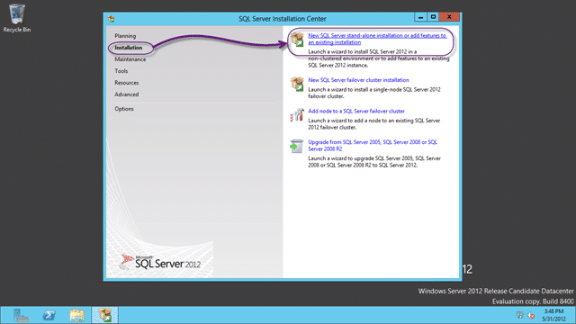Image resolution: width=576 pixels, height=324 pixels.
Task: Click the failover cluster installation icon
Action: (x=297, y=84)
